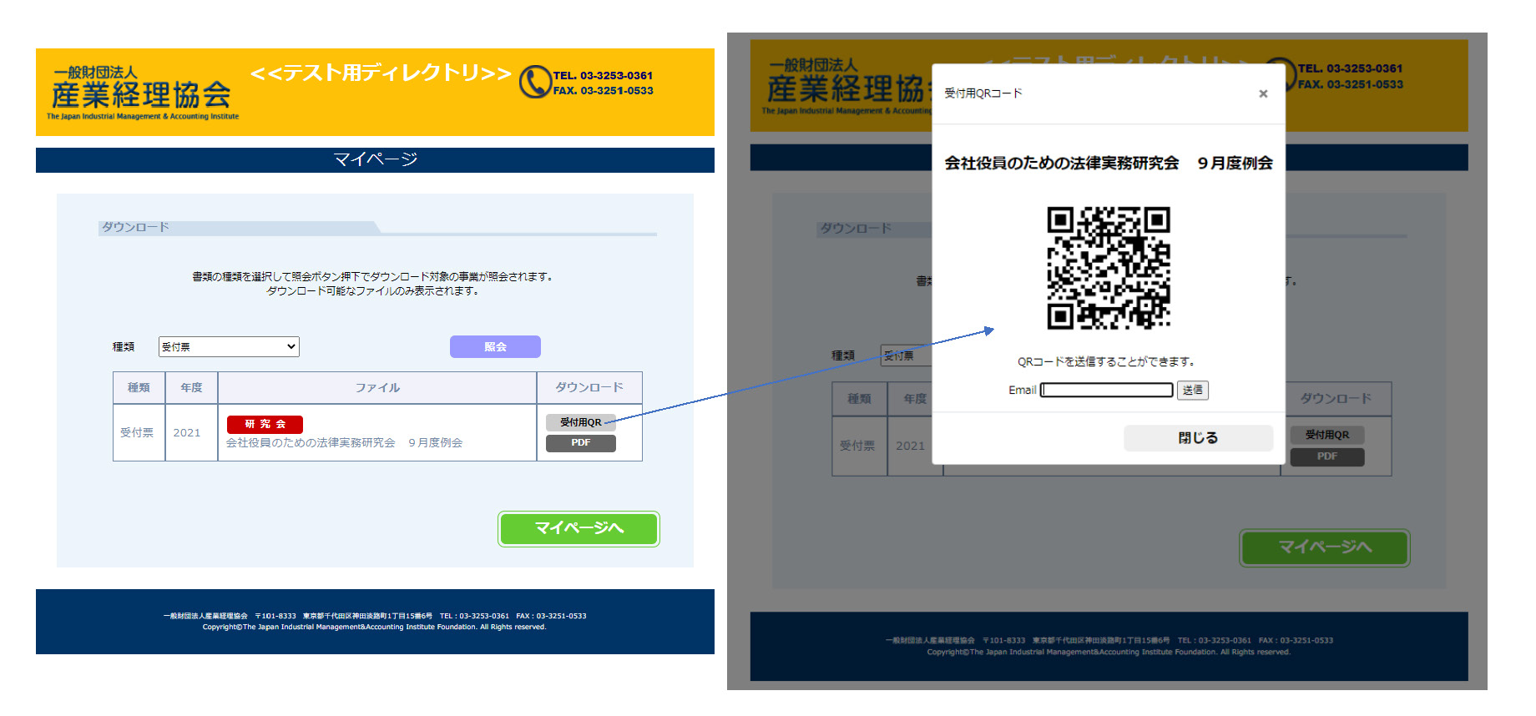
Task: Click the phone icon in the undimmed yellow header
Action: coord(534,82)
